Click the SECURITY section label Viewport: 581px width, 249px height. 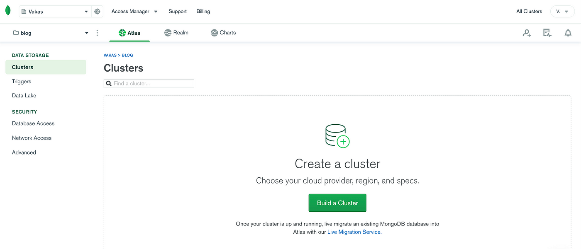tap(24, 112)
